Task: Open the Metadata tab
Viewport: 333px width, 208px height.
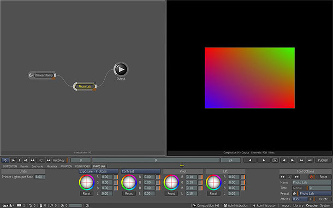Action: pyautogui.click(x=52, y=167)
